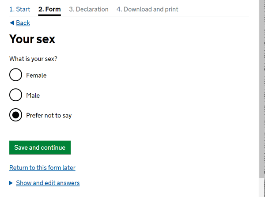The height and width of the screenshot is (197, 265).
Task: Click the Male option label text
Action: pos(33,95)
